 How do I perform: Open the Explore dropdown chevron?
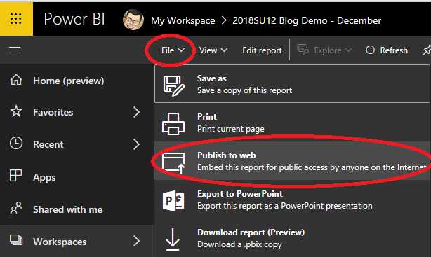pyautogui.click(x=349, y=50)
